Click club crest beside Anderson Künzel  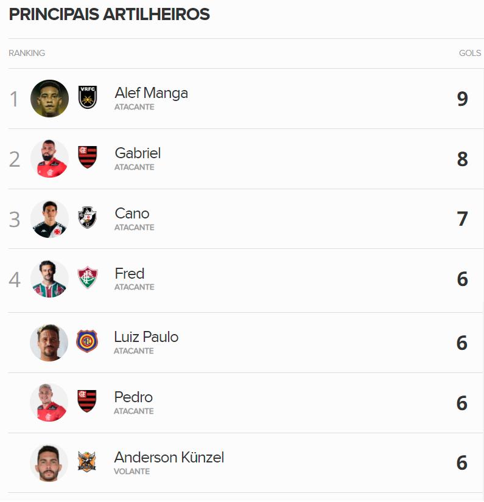87,462
